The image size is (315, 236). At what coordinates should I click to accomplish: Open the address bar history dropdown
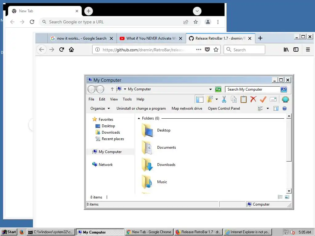(210, 89)
